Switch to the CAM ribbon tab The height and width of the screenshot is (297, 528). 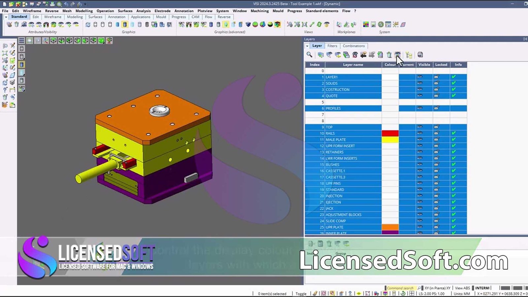195,17
